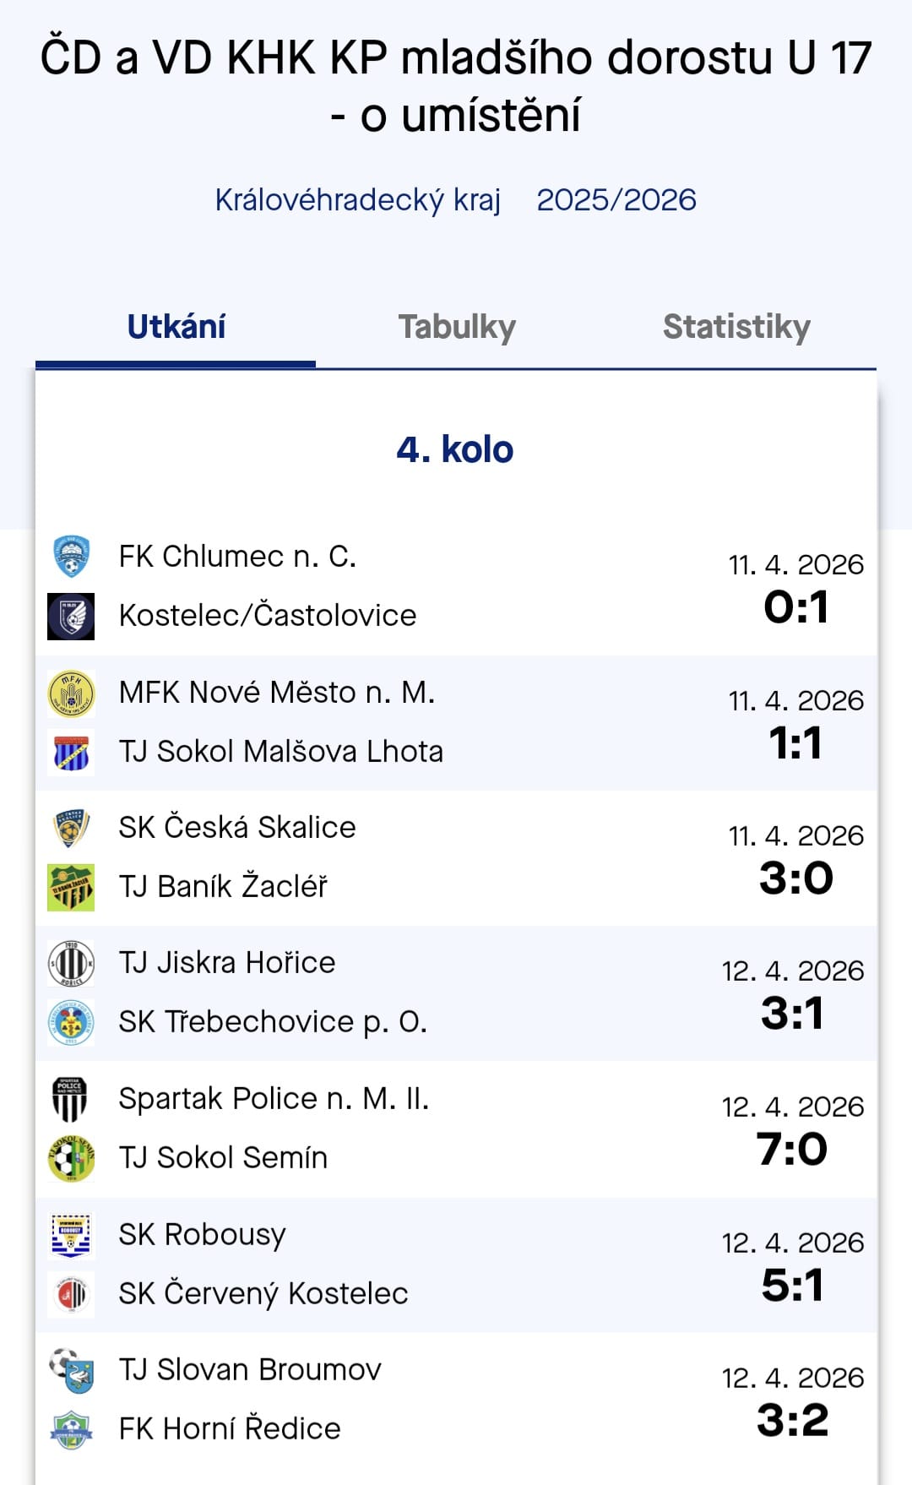Open SK Česká Skalice team name
Screen dimensions: 912x1485
(x=237, y=828)
